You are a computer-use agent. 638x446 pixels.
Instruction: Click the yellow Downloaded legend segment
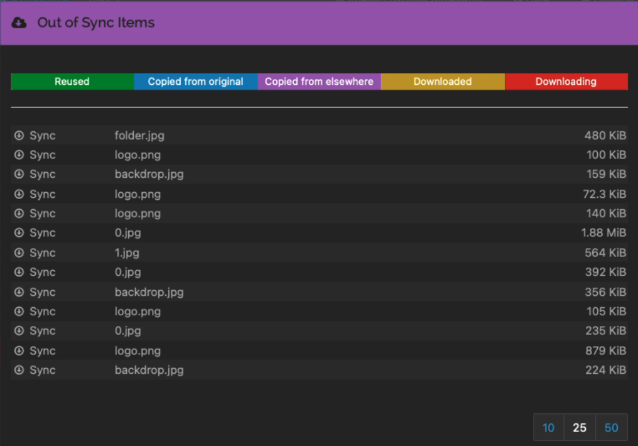pos(443,82)
